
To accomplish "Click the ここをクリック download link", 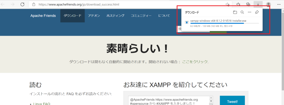I will coord(195,62).
